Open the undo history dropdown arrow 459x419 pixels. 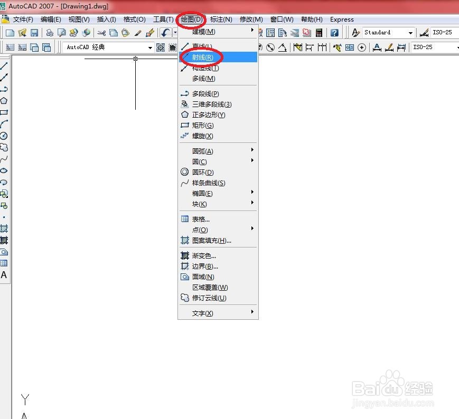point(175,33)
